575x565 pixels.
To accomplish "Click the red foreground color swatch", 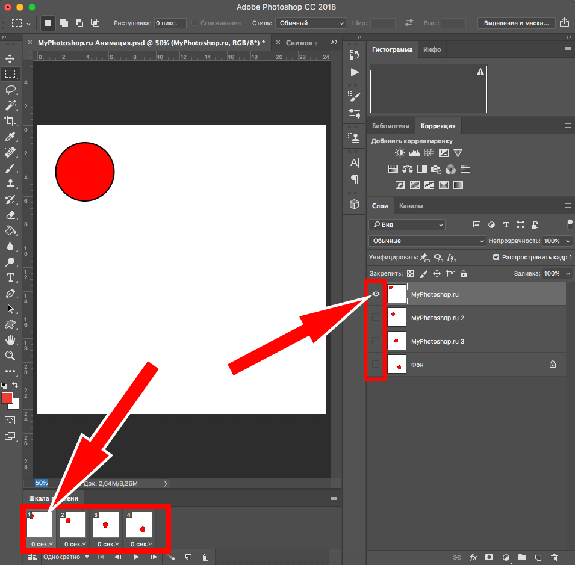I will coord(8,398).
